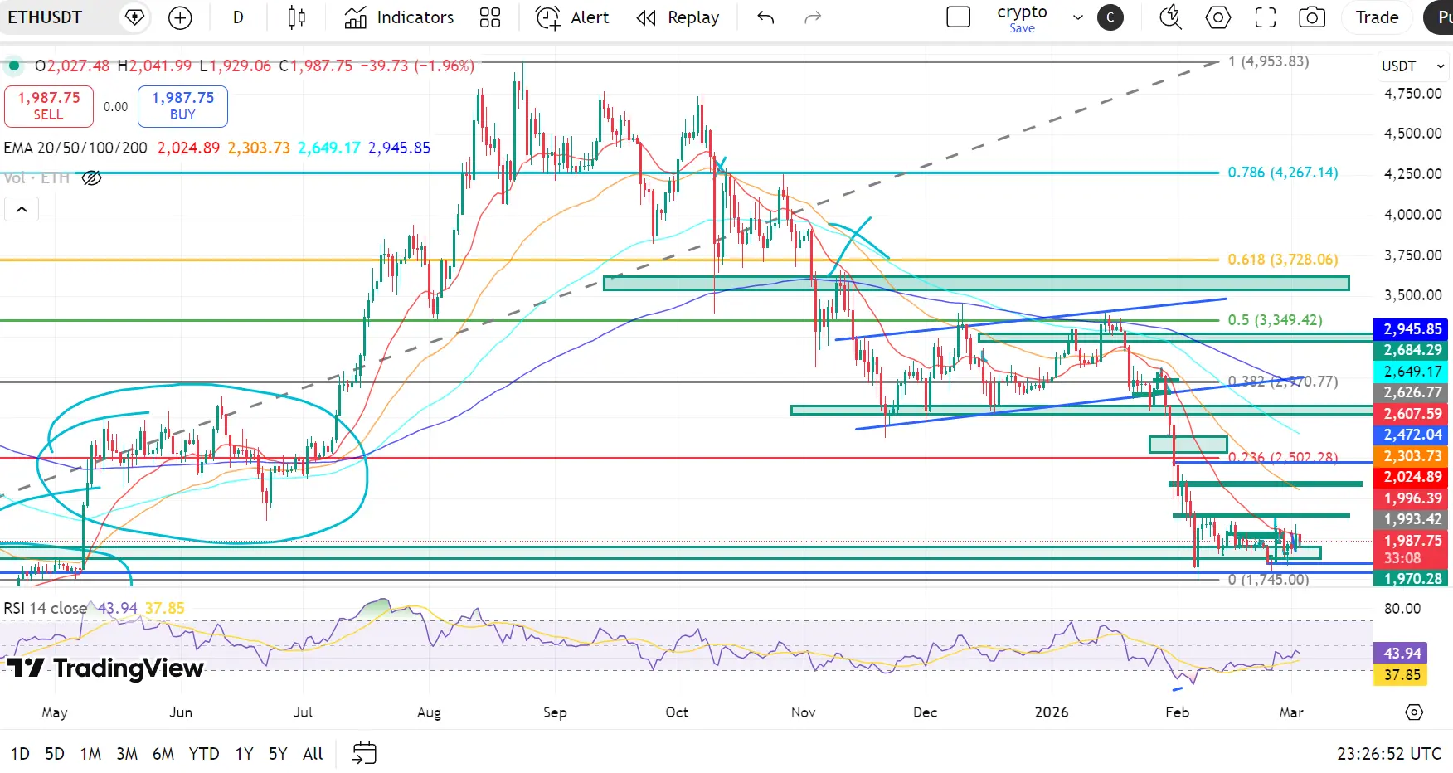Image resolution: width=1453 pixels, height=773 pixels.
Task: Click the 2,303.73 orange price axis label
Action: pyautogui.click(x=1412, y=456)
